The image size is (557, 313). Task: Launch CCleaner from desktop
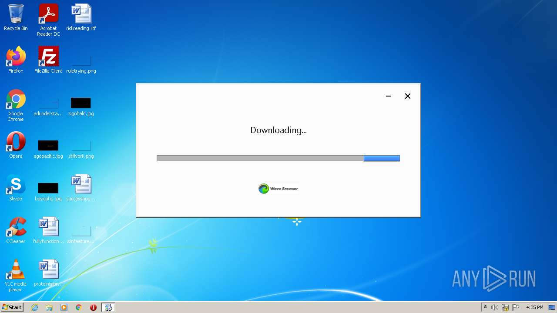[16, 230]
